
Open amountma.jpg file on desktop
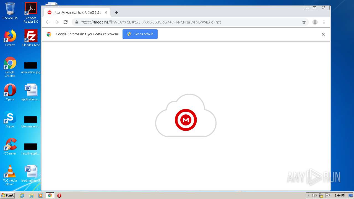click(31, 68)
